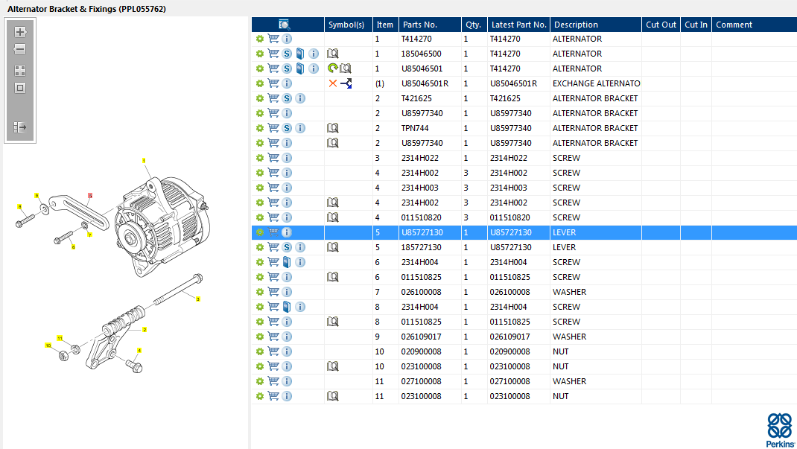Click green gear icon for part TPN744
797x449 pixels.
coord(260,128)
